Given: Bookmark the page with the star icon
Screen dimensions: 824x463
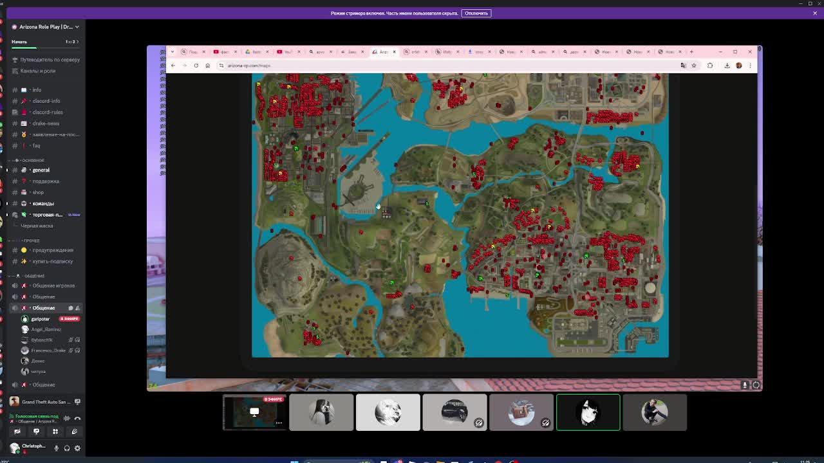Looking at the screenshot, I should point(694,65).
